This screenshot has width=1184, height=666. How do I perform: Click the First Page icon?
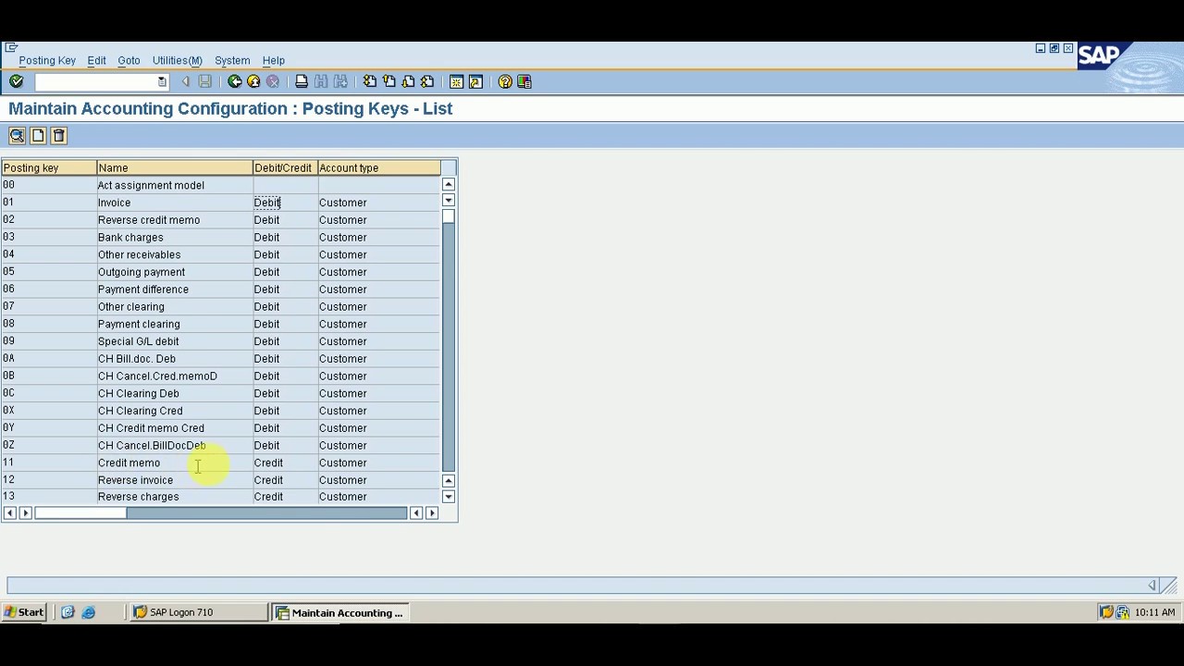[369, 81]
